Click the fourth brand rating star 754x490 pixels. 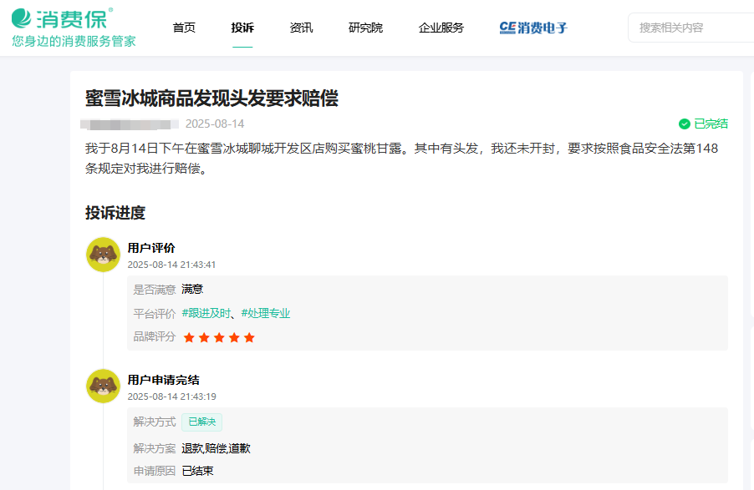coord(234,337)
